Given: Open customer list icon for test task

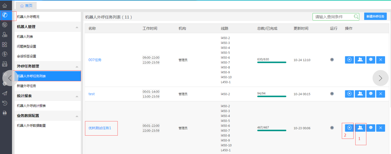Looking at the screenshot, I should pyautogui.click(x=360, y=94).
